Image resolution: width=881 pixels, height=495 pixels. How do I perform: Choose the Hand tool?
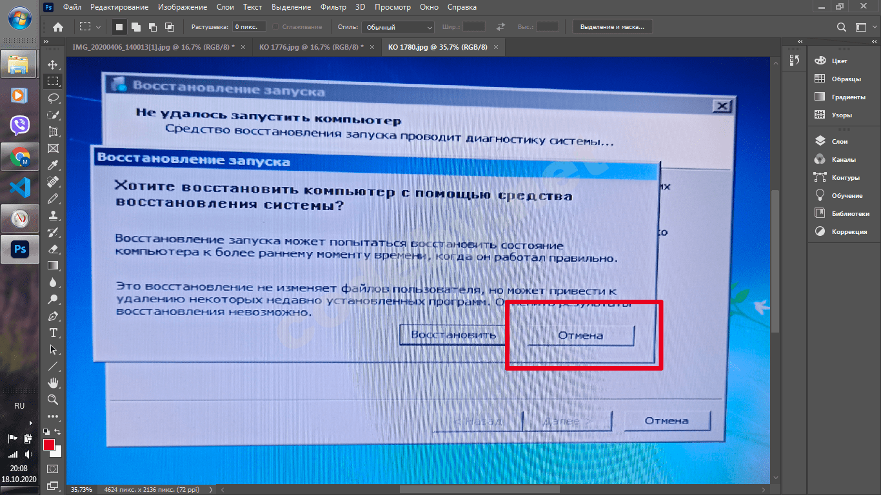[53, 383]
